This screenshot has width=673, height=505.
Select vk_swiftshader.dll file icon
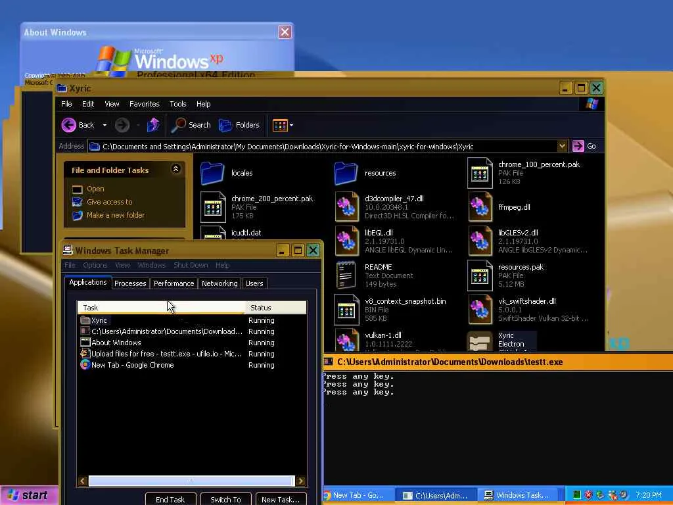click(480, 310)
